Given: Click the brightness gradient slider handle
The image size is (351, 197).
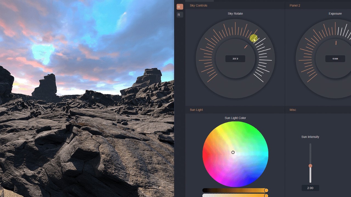Looking at the screenshot, I should (266, 190).
